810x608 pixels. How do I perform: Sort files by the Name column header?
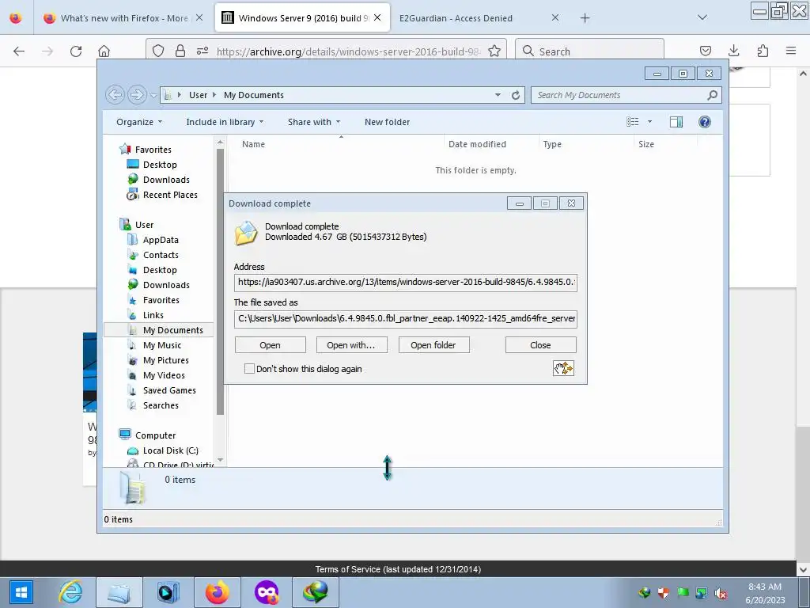[x=253, y=144]
